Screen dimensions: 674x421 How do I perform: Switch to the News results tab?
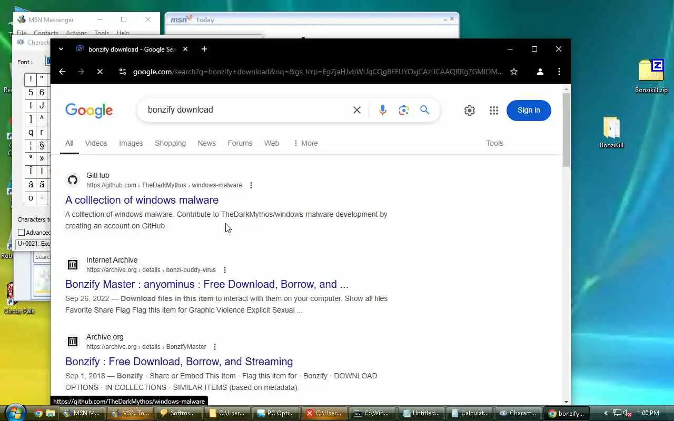[206, 143]
